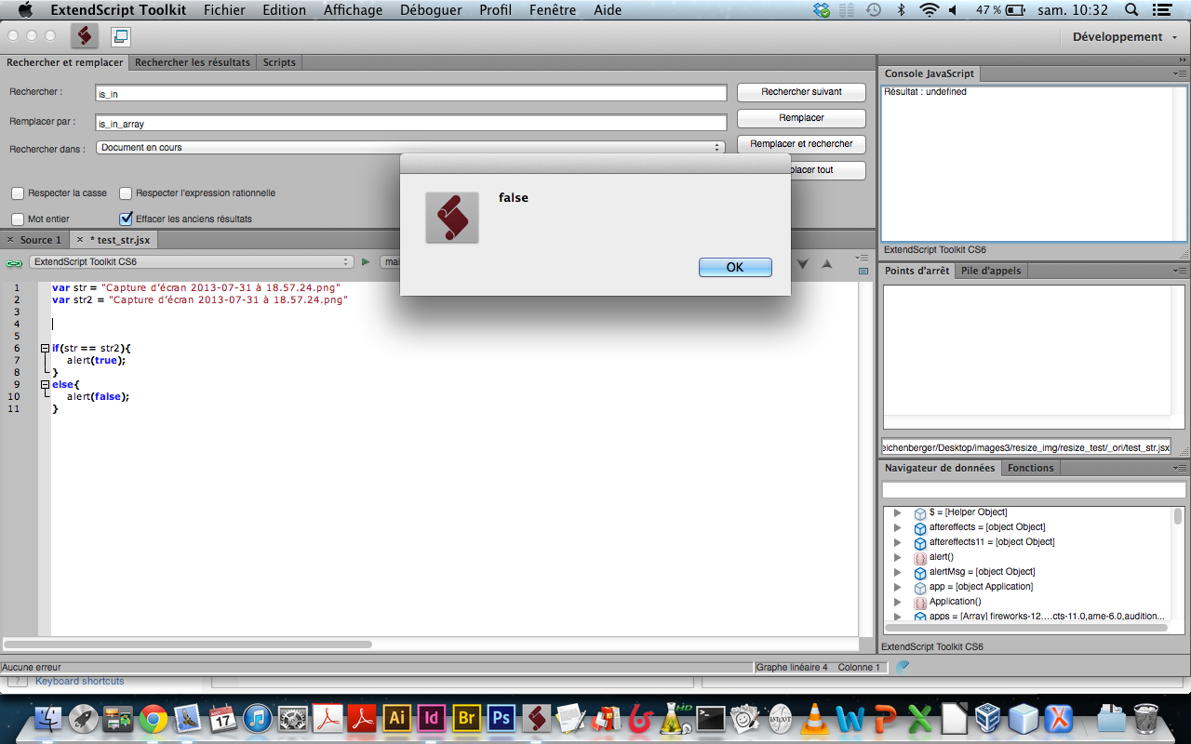Open the Développement workspace dropdown
The image size is (1191, 744).
1125,37
